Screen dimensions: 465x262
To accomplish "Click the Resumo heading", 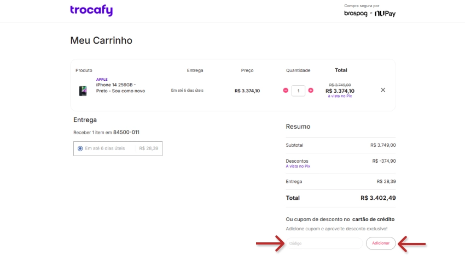I will 298,127.
